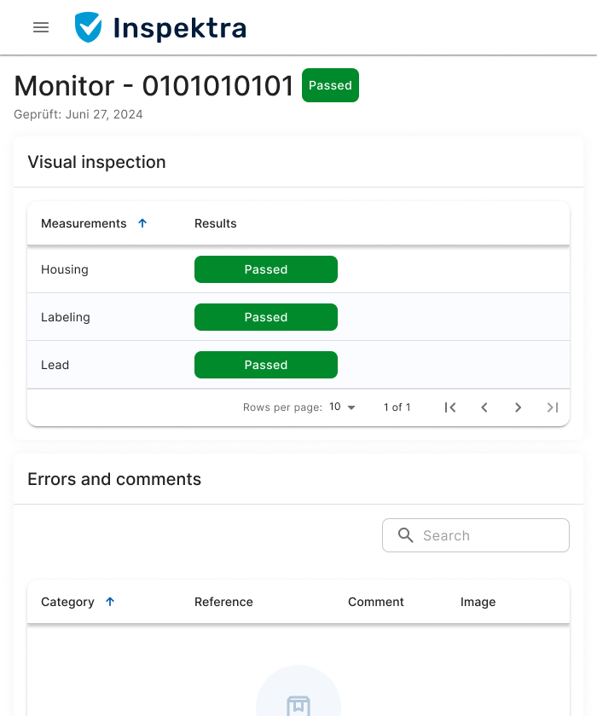597x716 pixels.
Task: Click Passed badge next to Monitor title
Action: (330, 85)
